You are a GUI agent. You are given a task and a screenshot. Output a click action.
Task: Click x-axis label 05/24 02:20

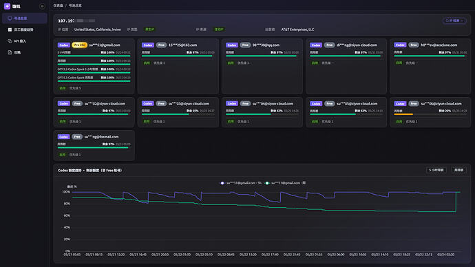pyautogui.click(x=445, y=255)
